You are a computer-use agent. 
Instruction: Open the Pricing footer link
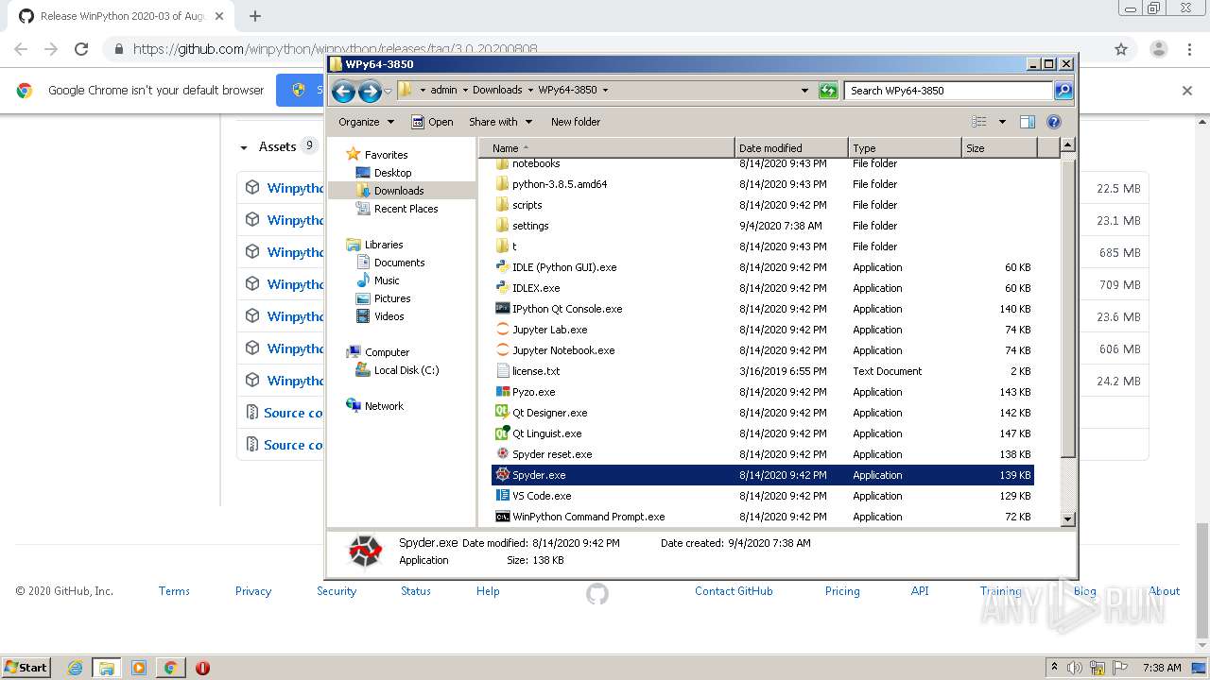842,591
